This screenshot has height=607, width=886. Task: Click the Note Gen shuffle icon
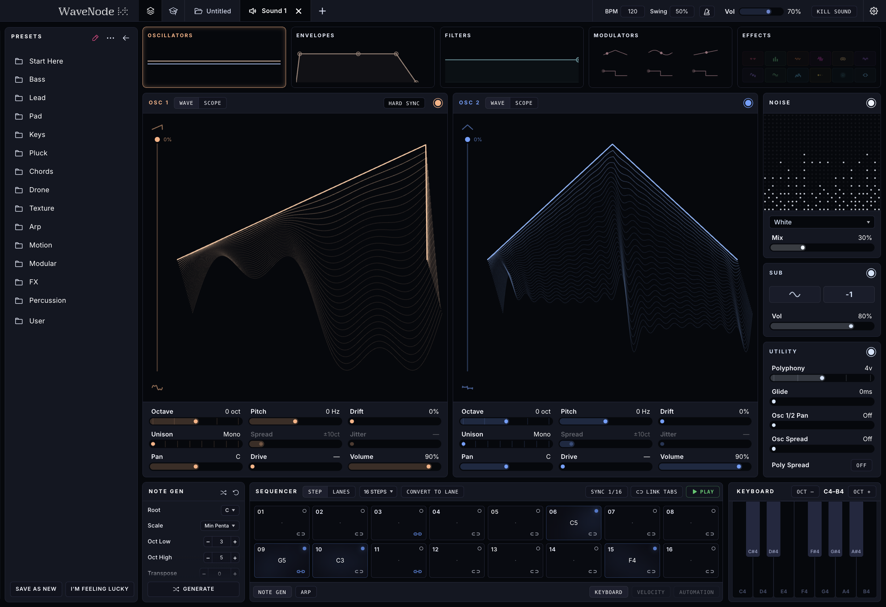pyautogui.click(x=223, y=492)
